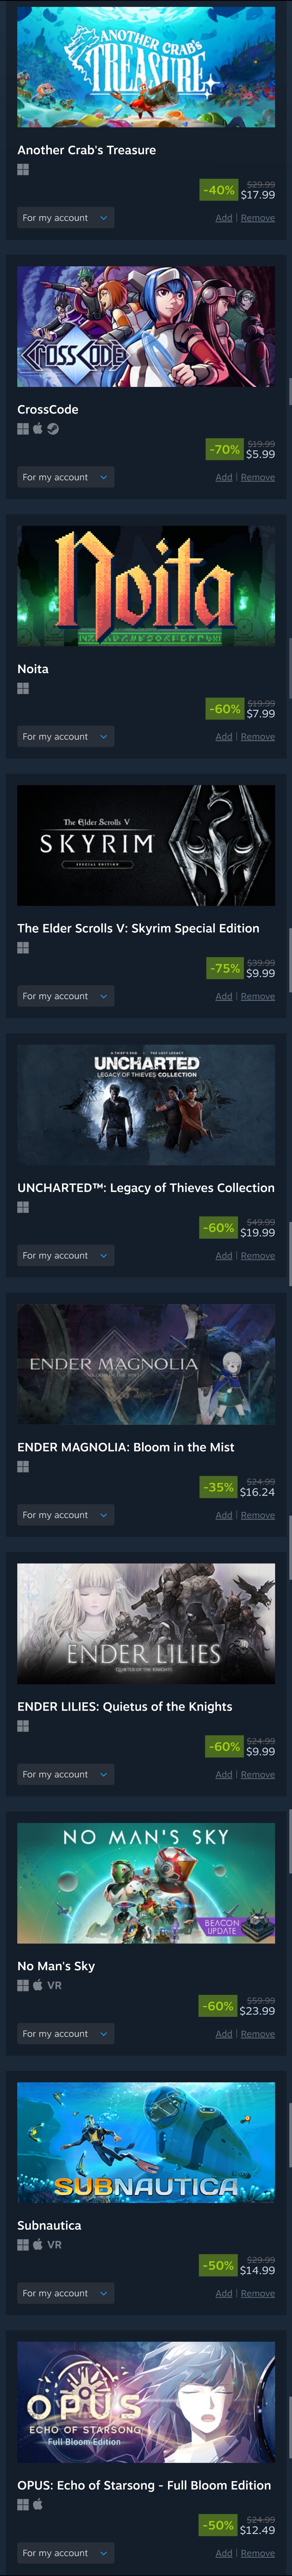Click Apple icon under OPUS: Echo of Starsong
Viewport: 292px width, 2576px height.
38,2504
